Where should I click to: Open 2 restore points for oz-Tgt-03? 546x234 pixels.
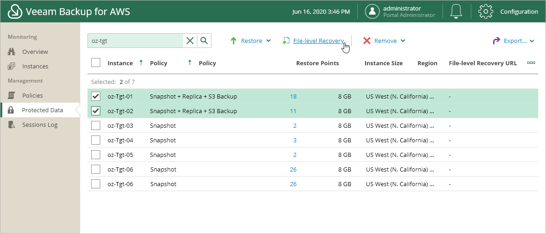tap(295, 125)
